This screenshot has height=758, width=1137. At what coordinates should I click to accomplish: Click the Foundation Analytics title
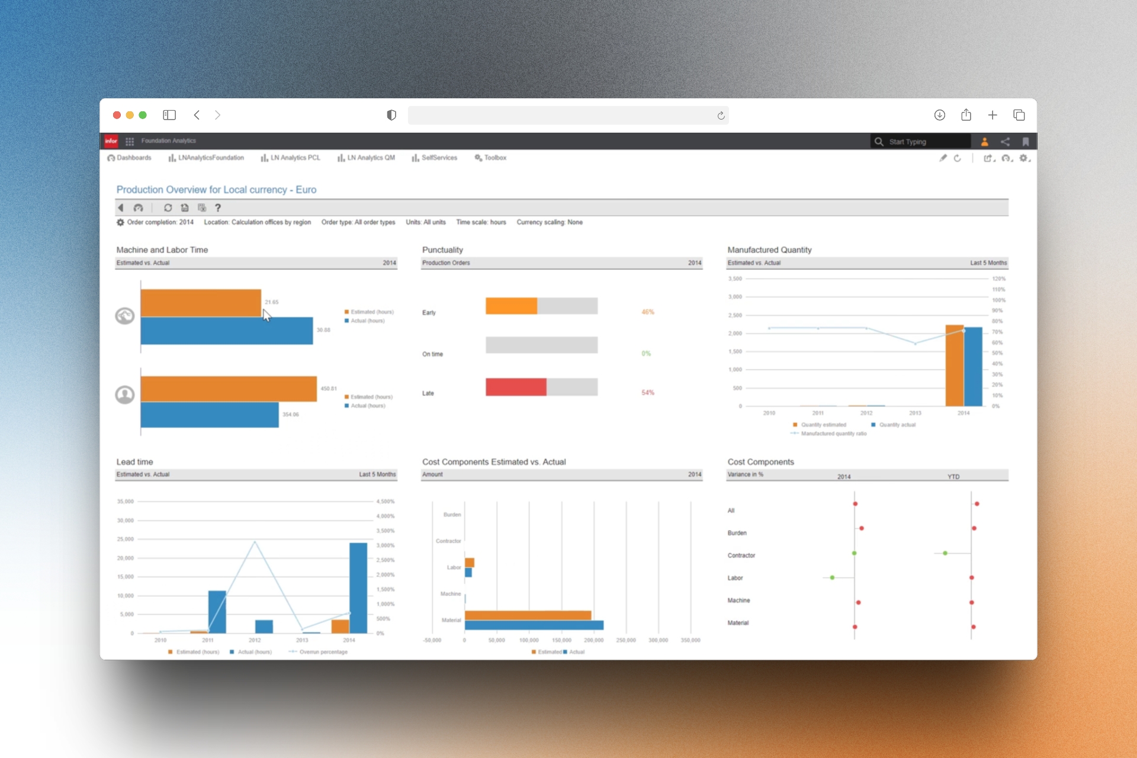coord(169,141)
